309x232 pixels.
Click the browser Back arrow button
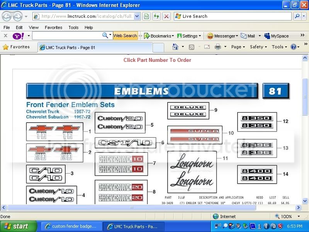point(7,16)
